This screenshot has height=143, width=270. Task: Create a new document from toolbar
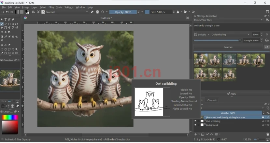click(3, 12)
